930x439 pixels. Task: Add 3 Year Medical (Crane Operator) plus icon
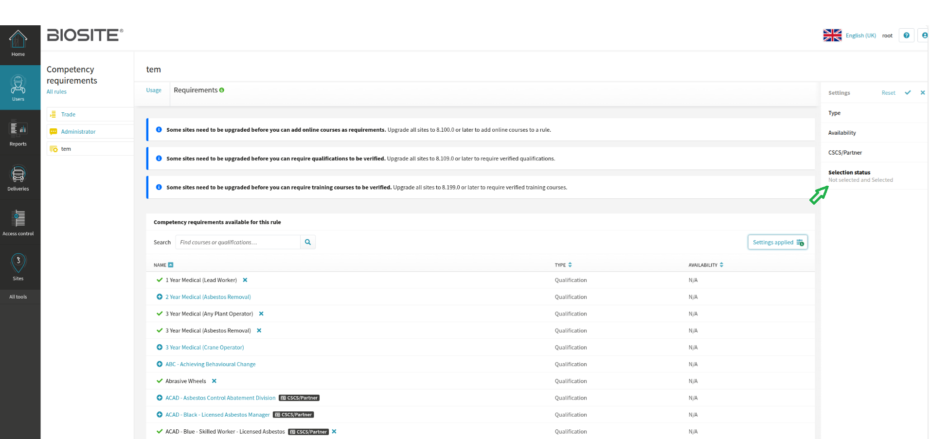(160, 347)
